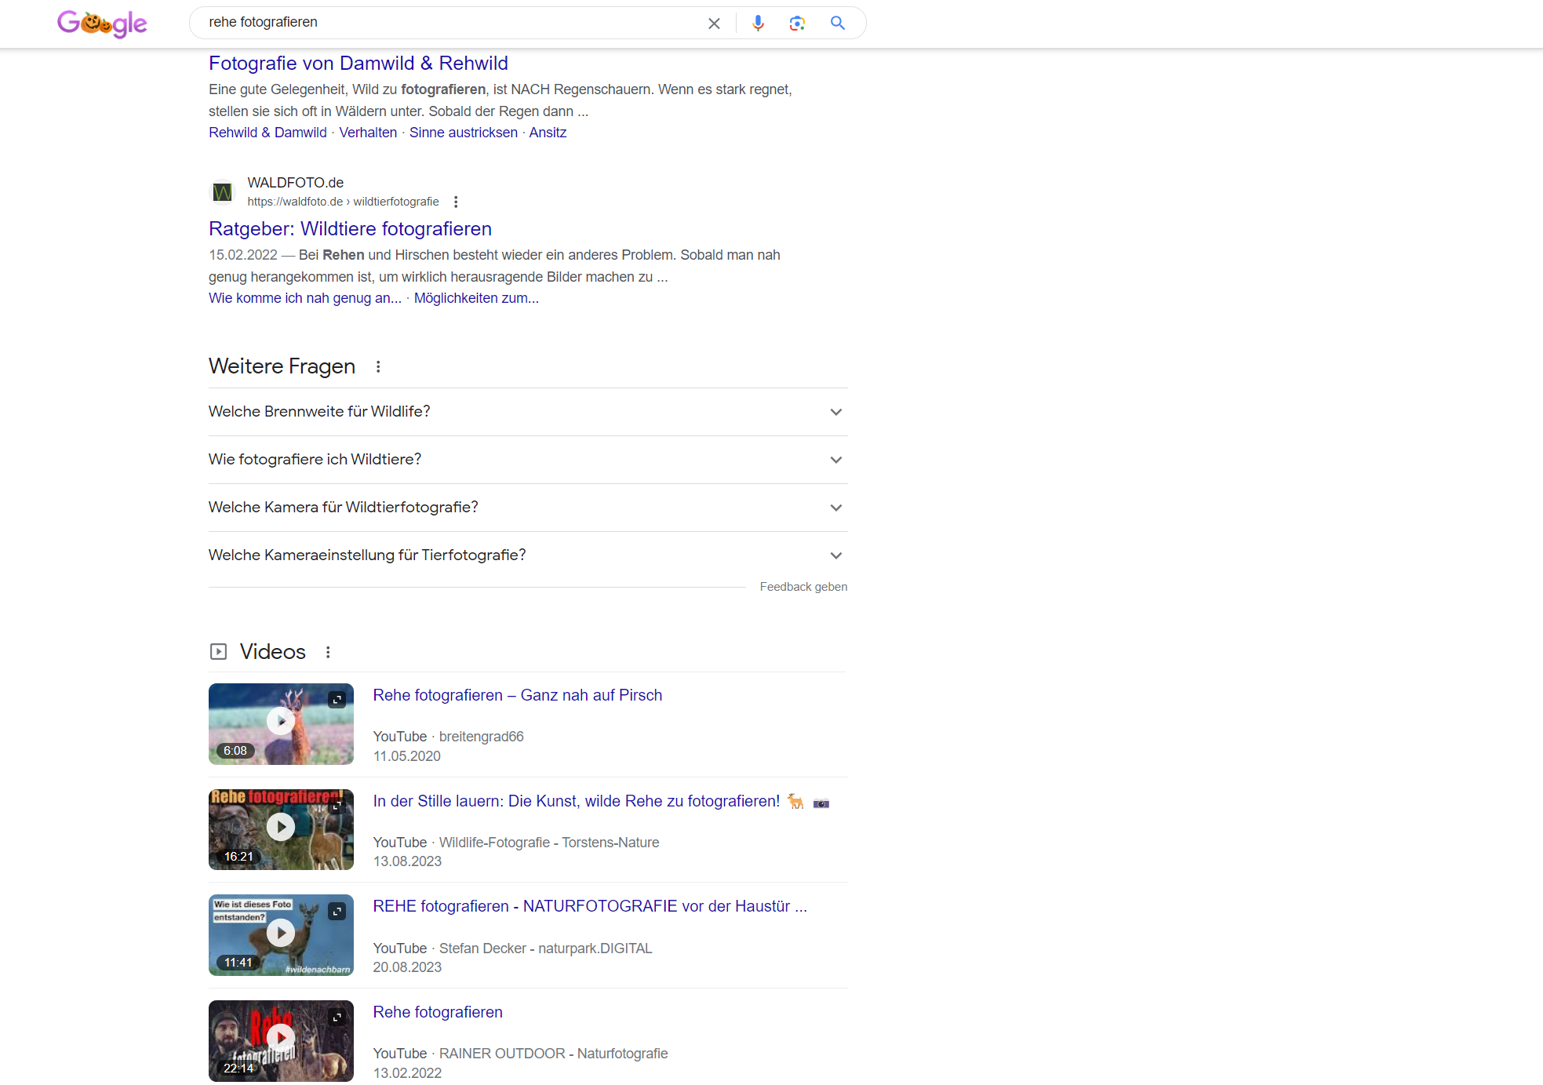1543x1085 pixels.
Task: Click the WALDFOTO.de site favicon
Action: (223, 191)
